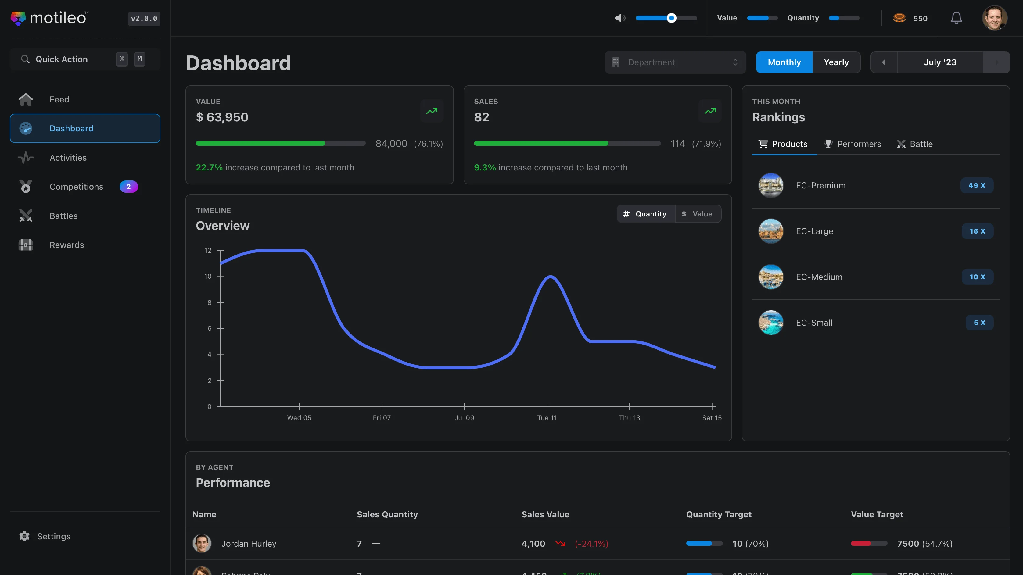The width and height of the screenshot is (1023, 575).
Task: Click the $ 63,950 value figure
Action: coord(222,117)
